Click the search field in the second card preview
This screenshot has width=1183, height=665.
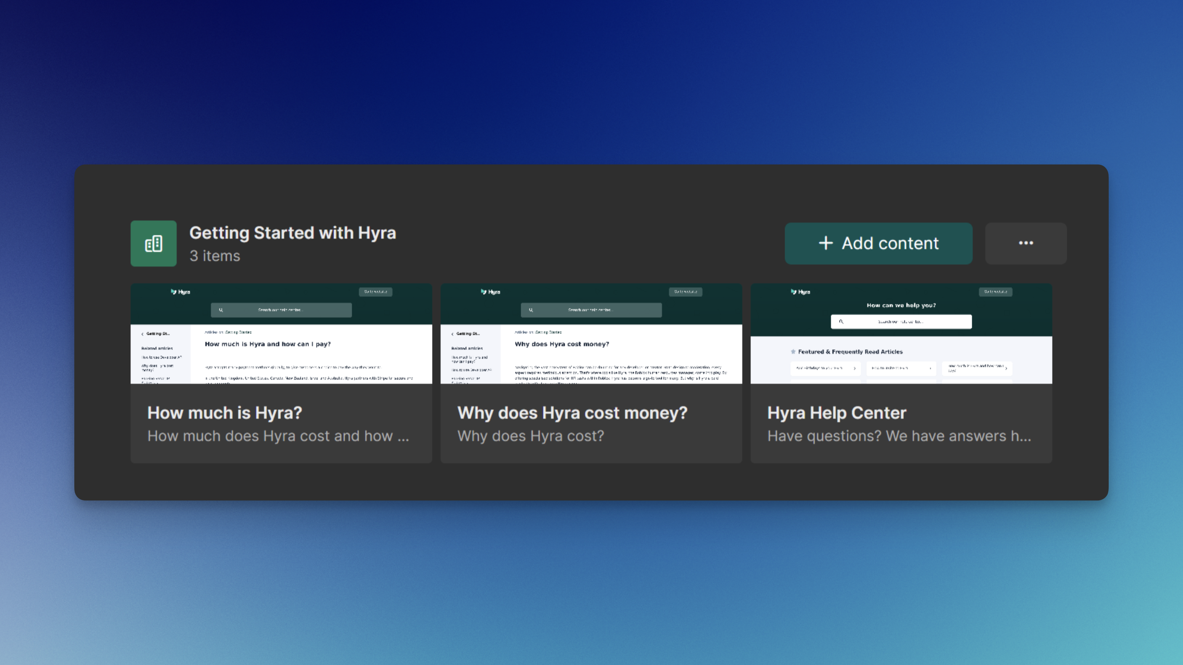[591, 310]
